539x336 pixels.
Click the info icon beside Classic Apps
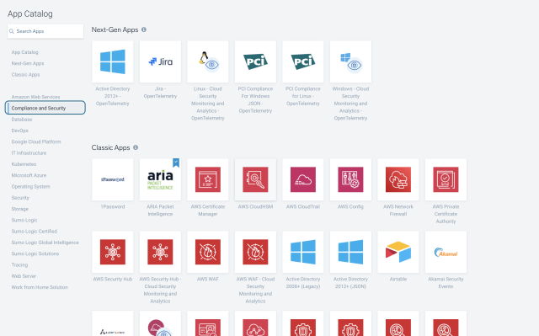click(x=136, y=147)
